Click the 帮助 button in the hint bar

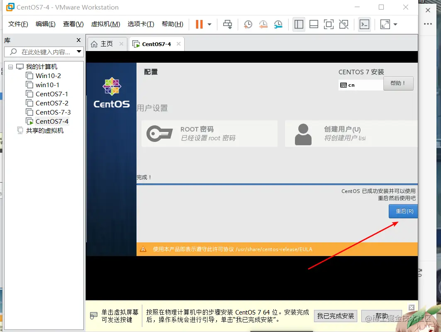pyautogui.click(x=382, y=316)
